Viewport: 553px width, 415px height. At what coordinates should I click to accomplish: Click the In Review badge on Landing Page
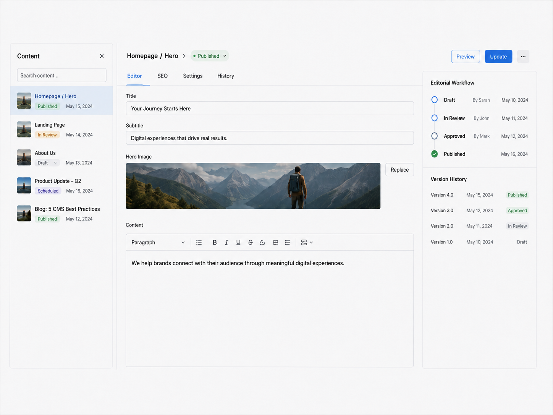pyautogui.click(x=47, y=135)
